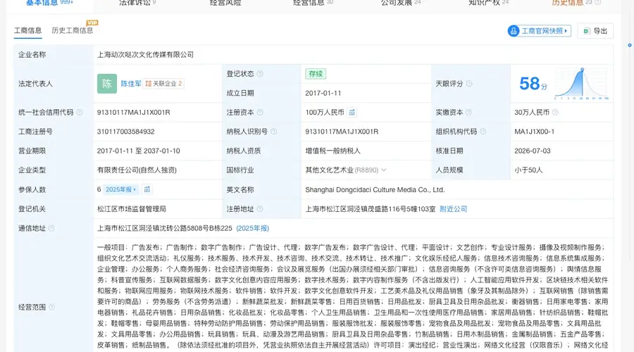Screen dimensions: 634x352
Task: Switch to 历史工商信息 VIP tab
Action: (73, 31)
